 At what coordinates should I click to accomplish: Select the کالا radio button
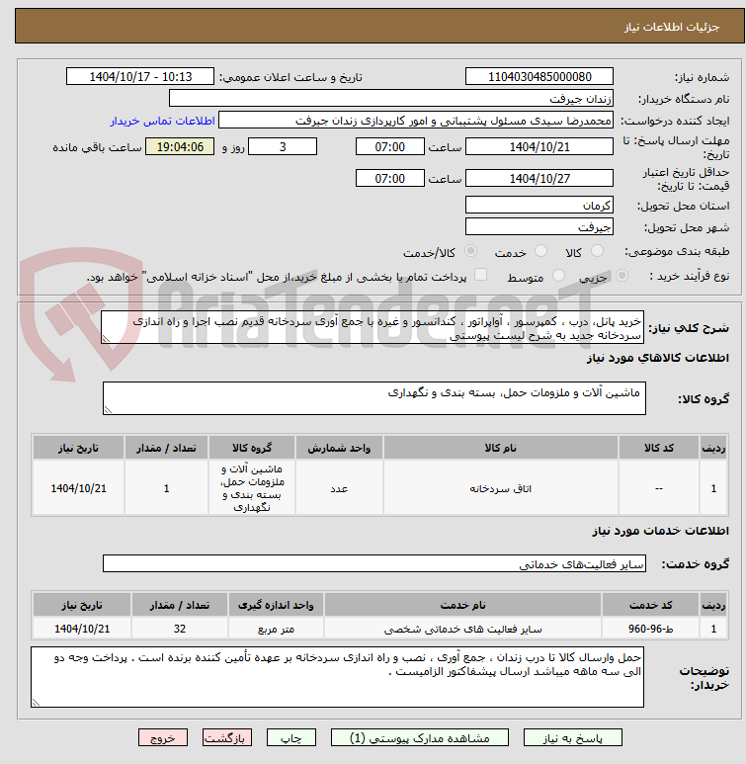597,251
